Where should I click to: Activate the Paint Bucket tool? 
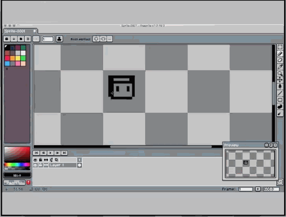pos(280,87)
